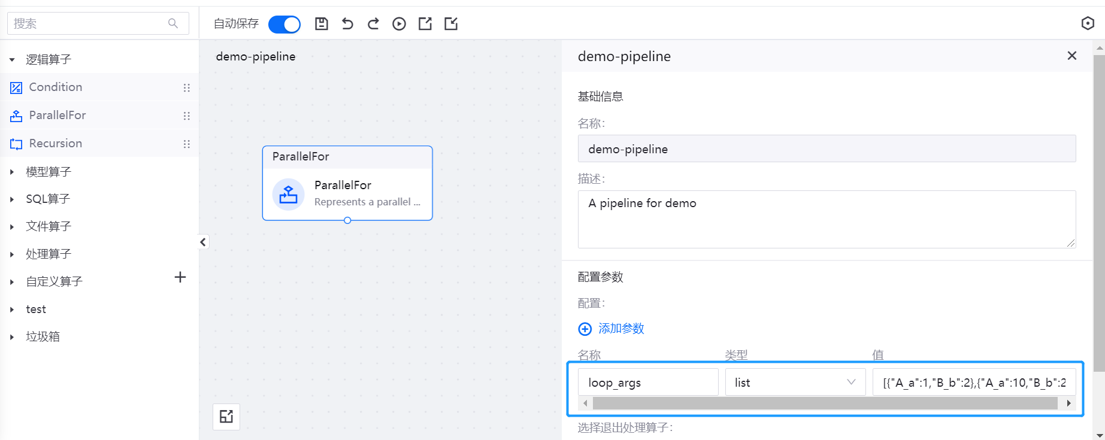
Task: Undo the last canvas action
Action: [347, 24]
